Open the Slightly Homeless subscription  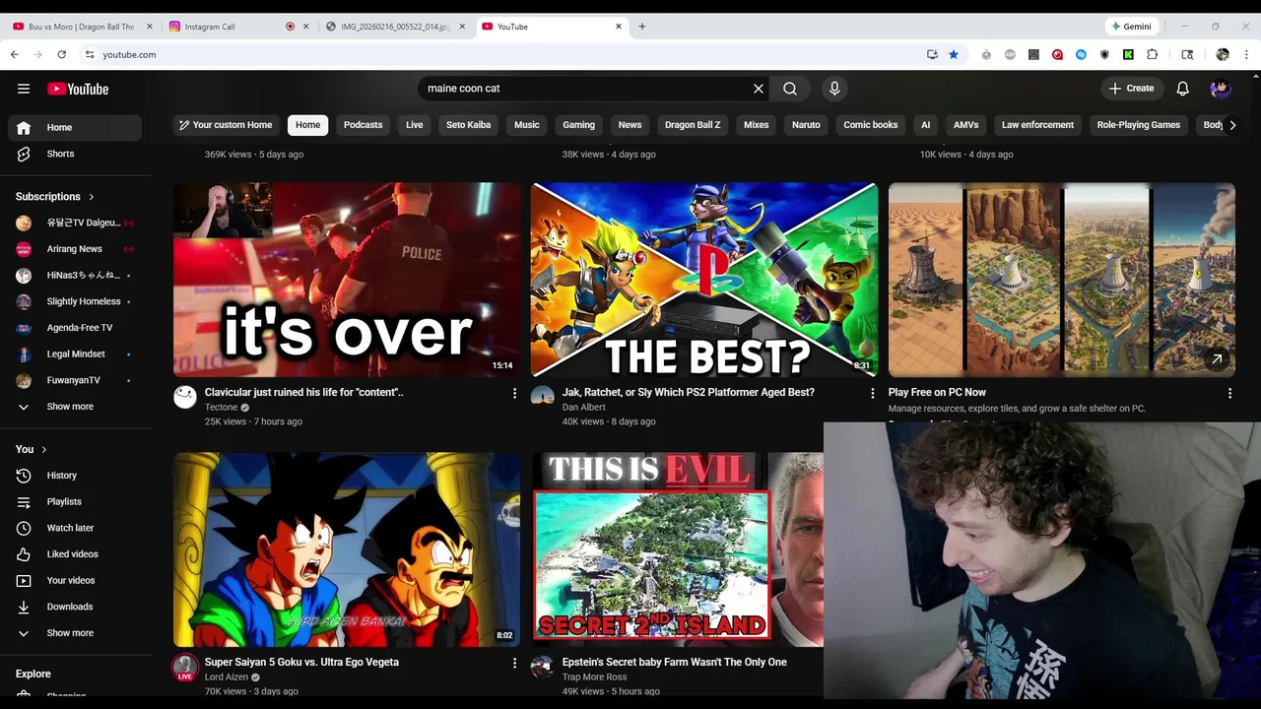pos(75,301)
